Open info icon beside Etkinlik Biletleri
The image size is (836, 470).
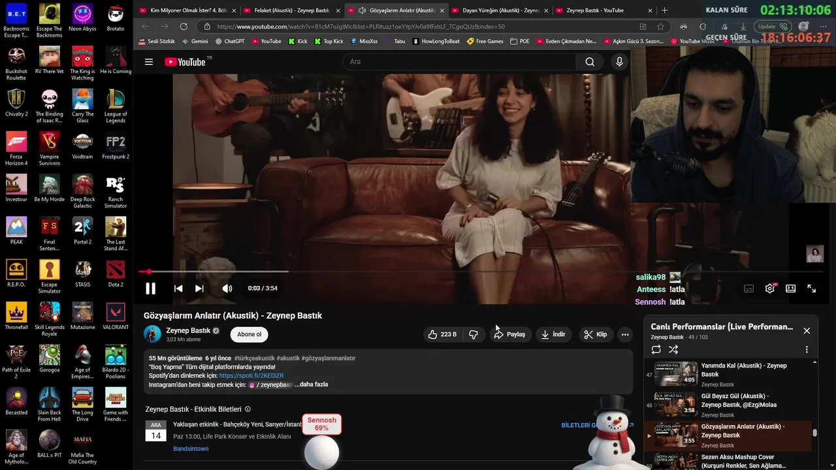click(x=248, y=409)
